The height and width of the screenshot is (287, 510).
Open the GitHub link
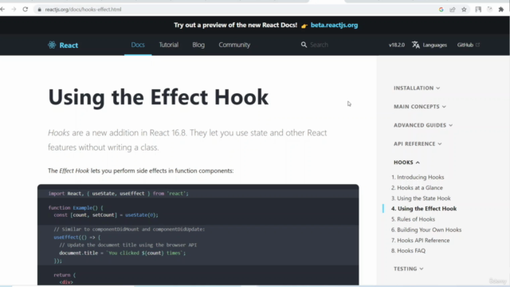[465, 45]
